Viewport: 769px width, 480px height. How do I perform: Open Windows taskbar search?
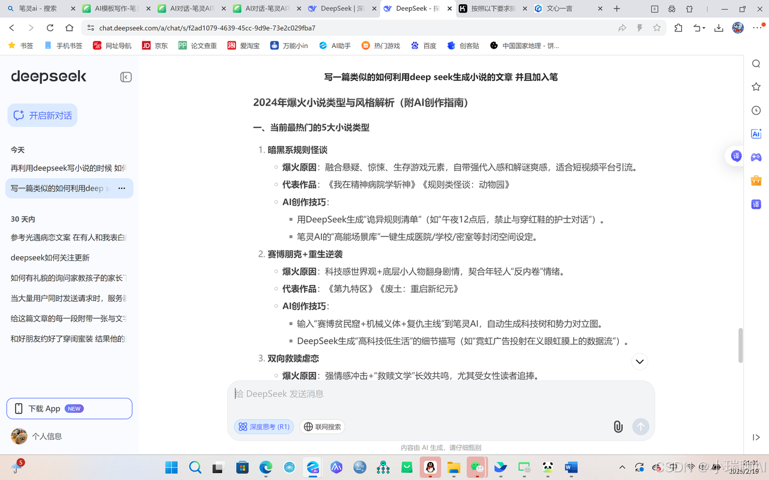point(195,467)
